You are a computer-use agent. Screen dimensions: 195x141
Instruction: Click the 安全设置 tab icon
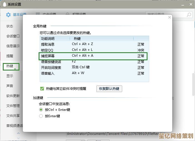click(38, 15)
